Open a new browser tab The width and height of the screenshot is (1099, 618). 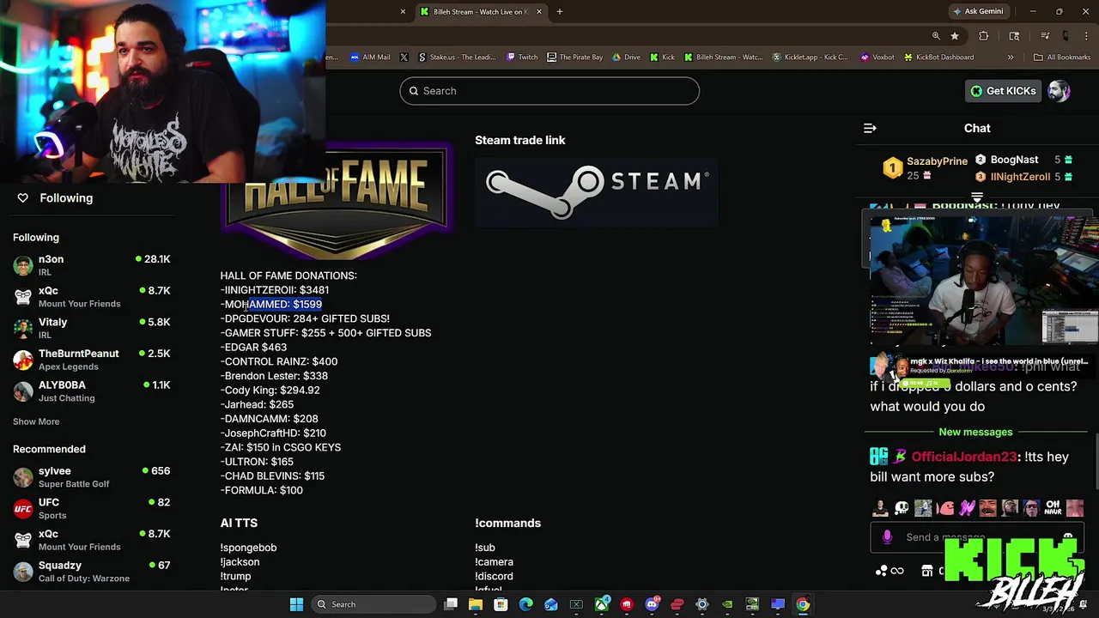coord(560,11)
